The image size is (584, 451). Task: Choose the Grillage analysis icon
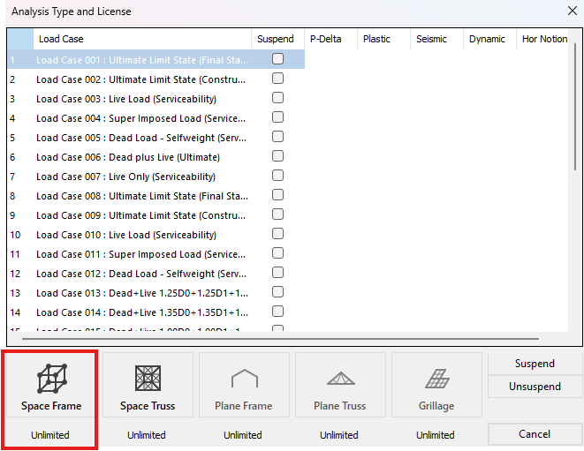pyautogui.click(x=437, y=379)
